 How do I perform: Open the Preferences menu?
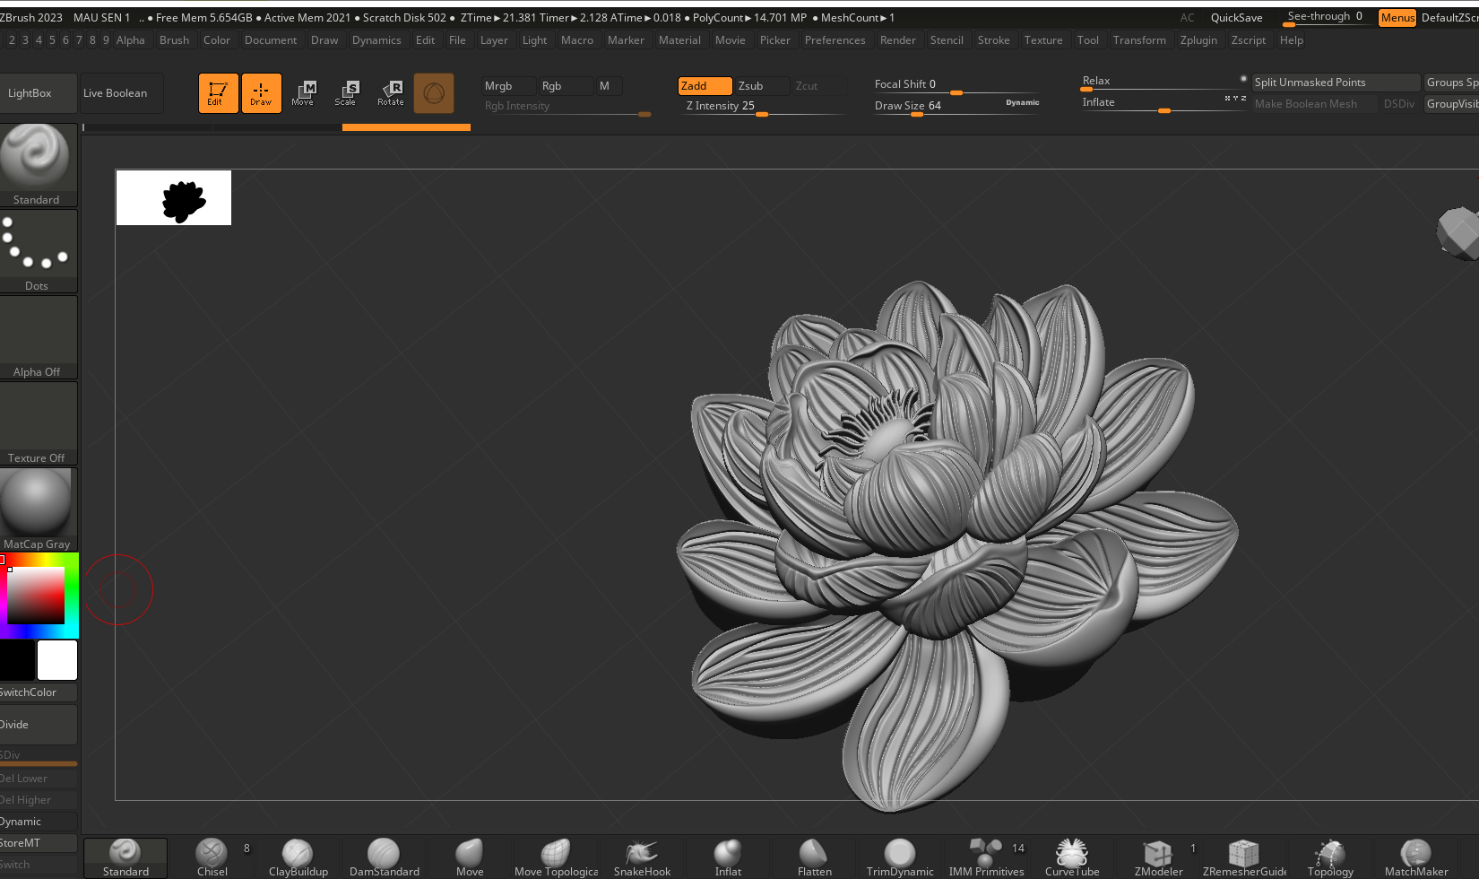pos(835,40)
